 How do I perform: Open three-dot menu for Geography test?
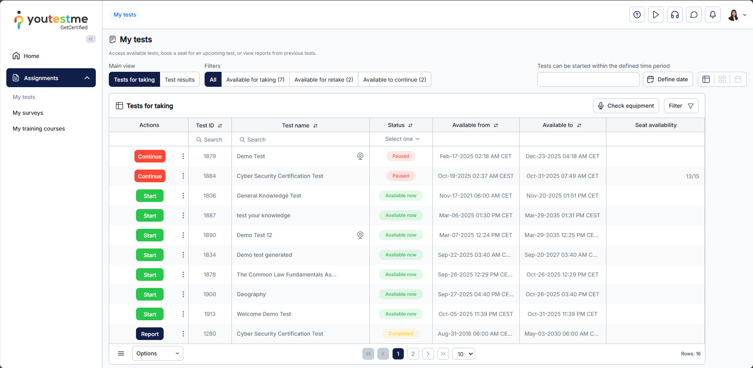point(183,294)
